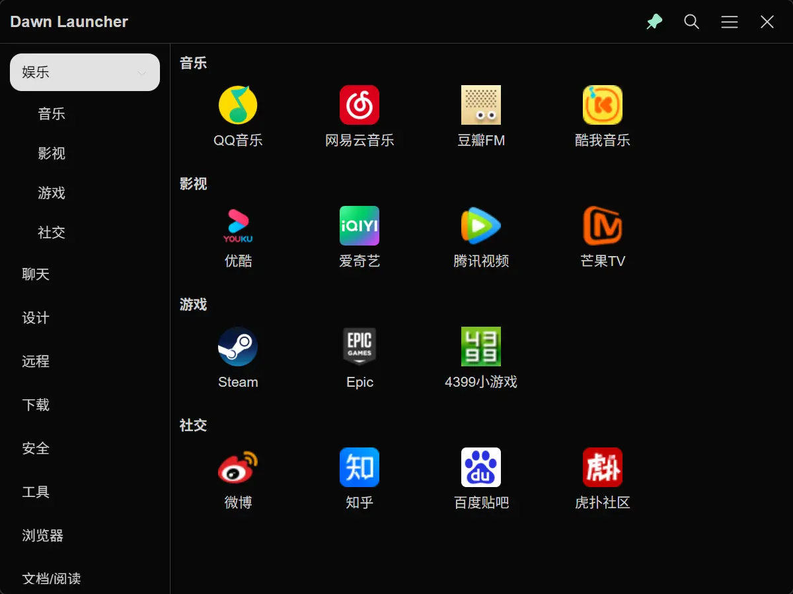The width and height of the screenshot is (793, 594).
Task: Launch the 知乎 Zhihu icon
Action: 359,467
